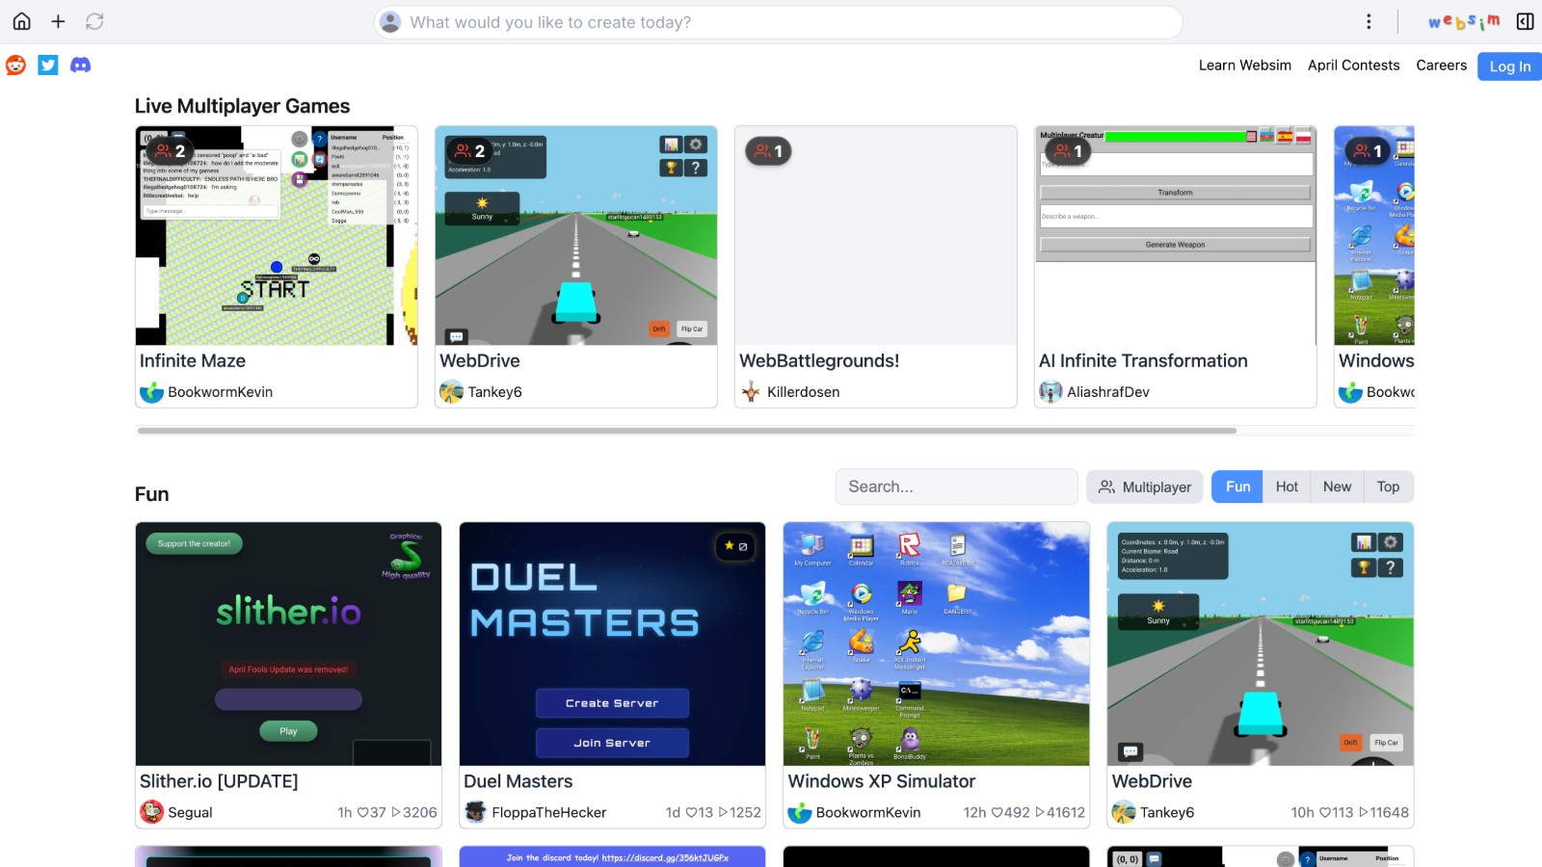Open Duel Masters thumbnail
Image resolution: width=1542 pixels, height=867 pixels.
[x=613, y=644]
